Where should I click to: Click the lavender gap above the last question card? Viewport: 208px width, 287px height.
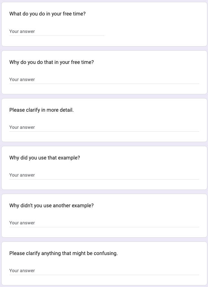coord(104,240)
